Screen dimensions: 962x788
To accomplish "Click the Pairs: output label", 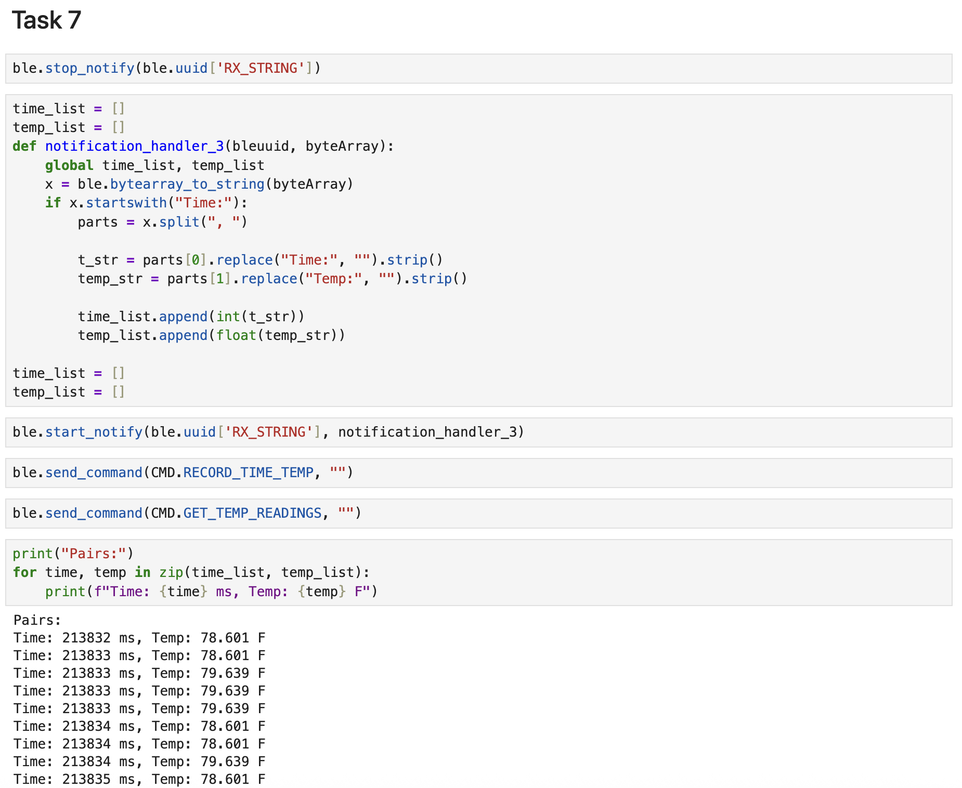I will pos(36,619).
